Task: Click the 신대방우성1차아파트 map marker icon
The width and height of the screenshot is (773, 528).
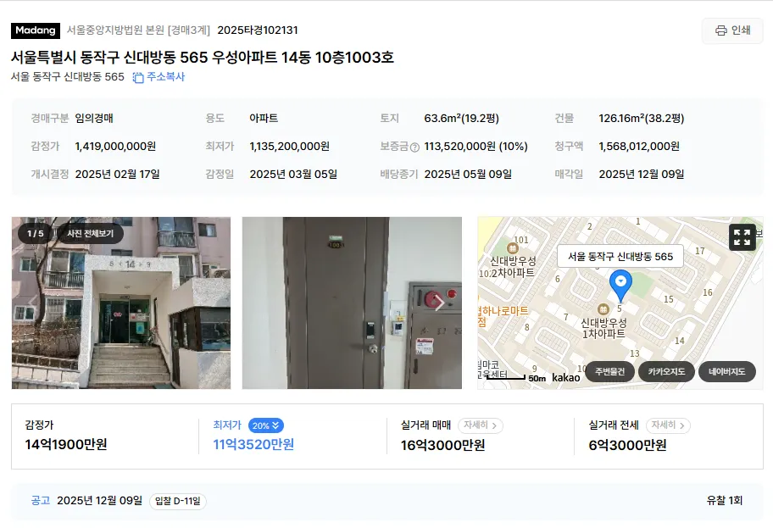Action: [x=603, y=309]
